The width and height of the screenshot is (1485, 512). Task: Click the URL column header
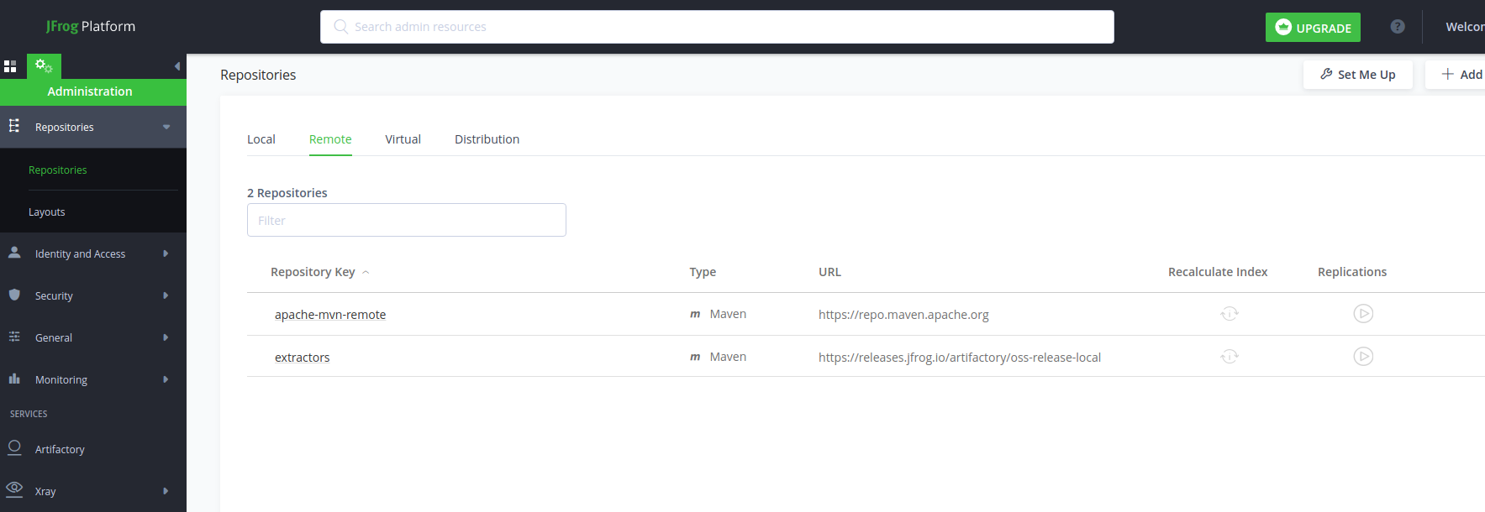coord(829,272)
